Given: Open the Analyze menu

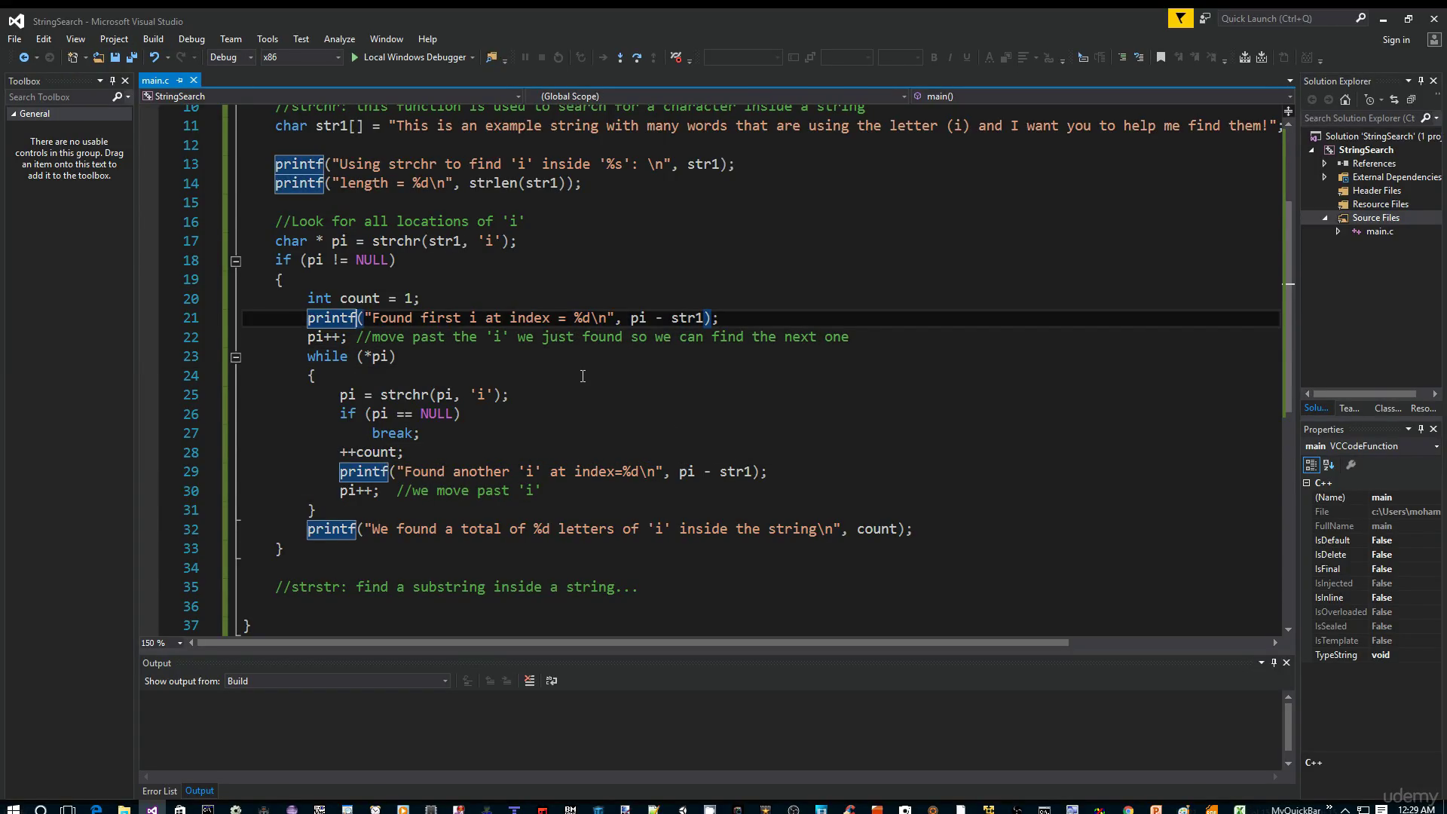Looking at the screenshot, I should click(339, 39).
